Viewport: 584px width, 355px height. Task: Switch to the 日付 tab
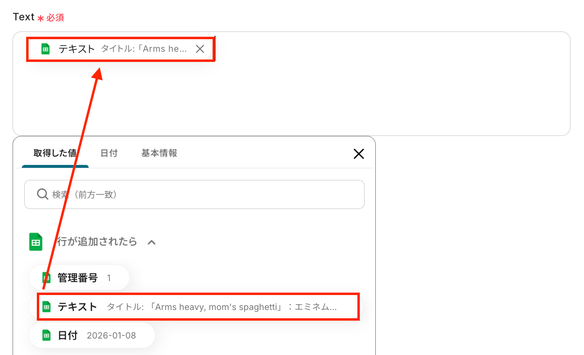(x=109, y=153)
